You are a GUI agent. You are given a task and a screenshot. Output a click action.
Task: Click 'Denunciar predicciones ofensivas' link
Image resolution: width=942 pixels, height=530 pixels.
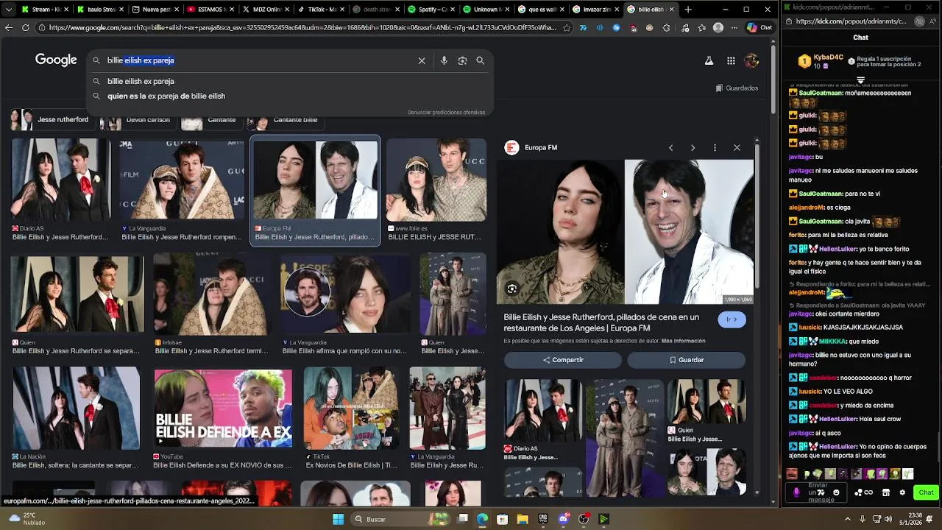pyautogui.click(x=446, y=113)
